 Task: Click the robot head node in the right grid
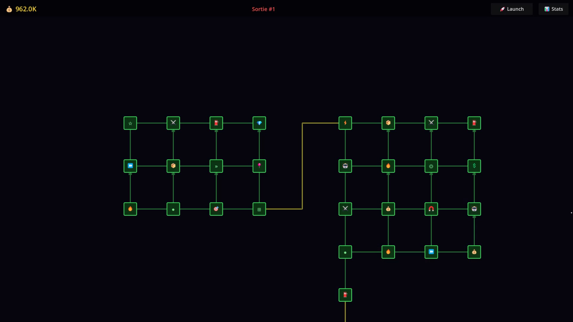point(345,166)
